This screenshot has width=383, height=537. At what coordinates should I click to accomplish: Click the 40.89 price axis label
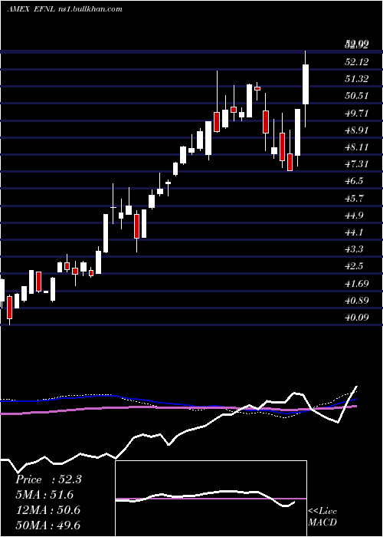(357, 301)
